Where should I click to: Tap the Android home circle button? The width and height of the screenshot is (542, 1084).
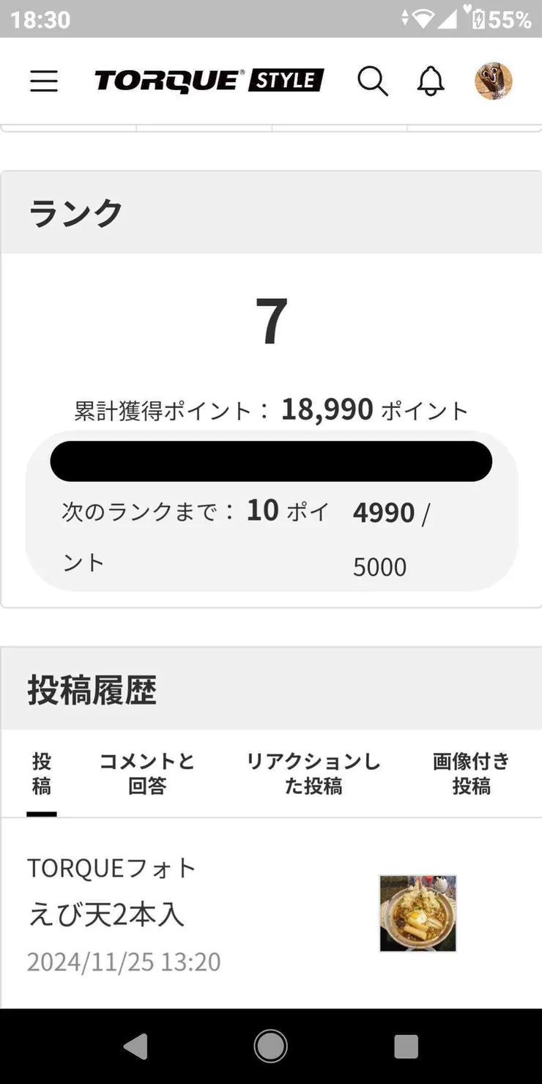point(271,1045)
